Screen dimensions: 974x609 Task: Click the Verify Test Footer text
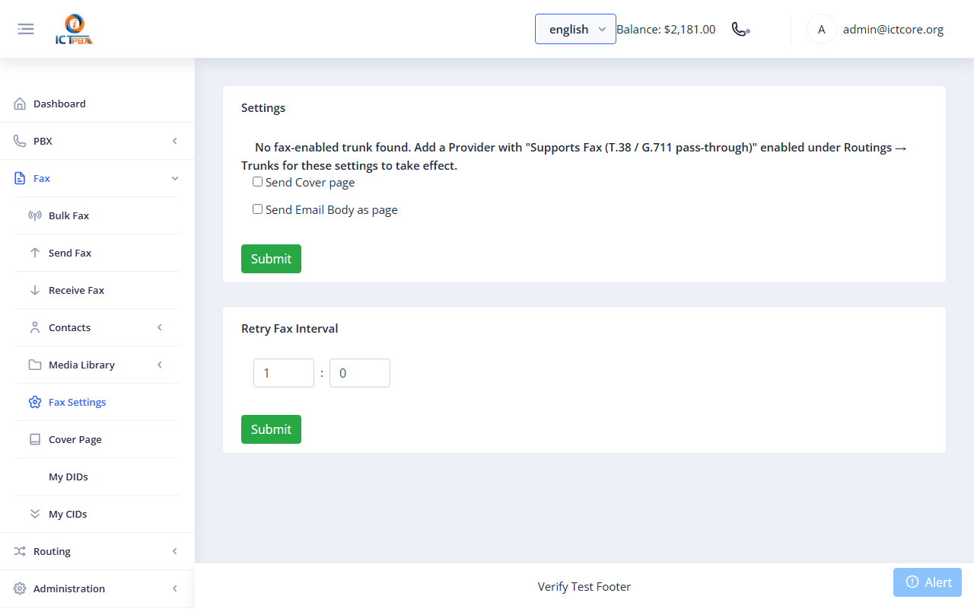(584, 586)
